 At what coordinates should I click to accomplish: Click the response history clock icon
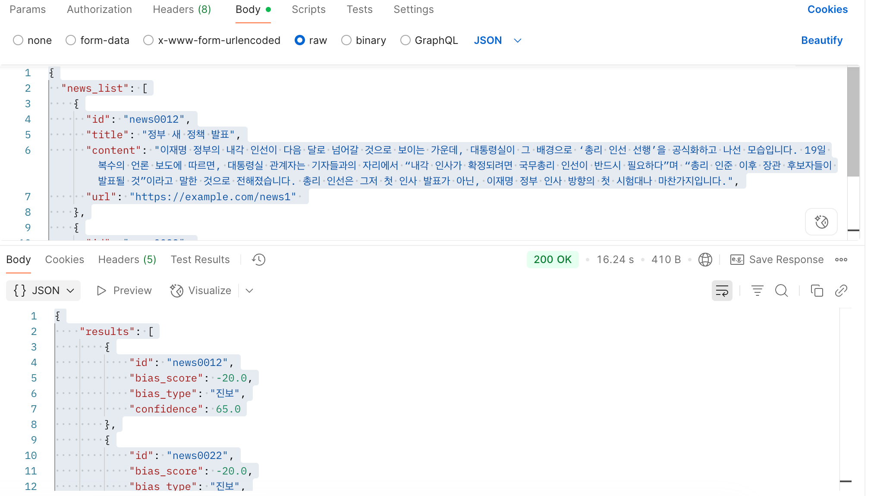click(259, 260)
